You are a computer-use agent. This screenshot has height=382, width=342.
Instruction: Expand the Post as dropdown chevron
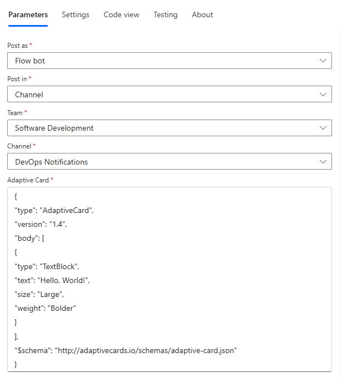tap(323, 61)
